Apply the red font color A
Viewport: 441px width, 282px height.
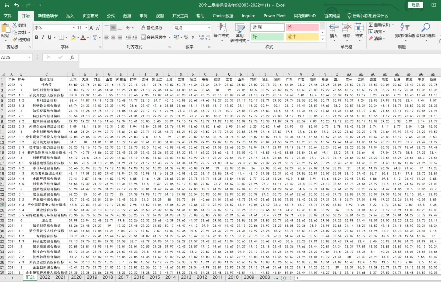point(83,37)
